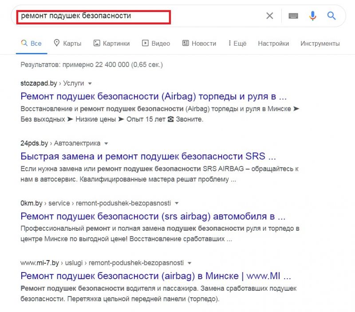
Task: Open the Карты (Maps) tab
Action: pyautogui.click(x=67, y=43)
